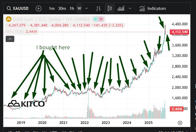The height and width of the screenshot is (132, 196).
Task: Collapse the legend with the chevron button
Action: tap(10, 39)
